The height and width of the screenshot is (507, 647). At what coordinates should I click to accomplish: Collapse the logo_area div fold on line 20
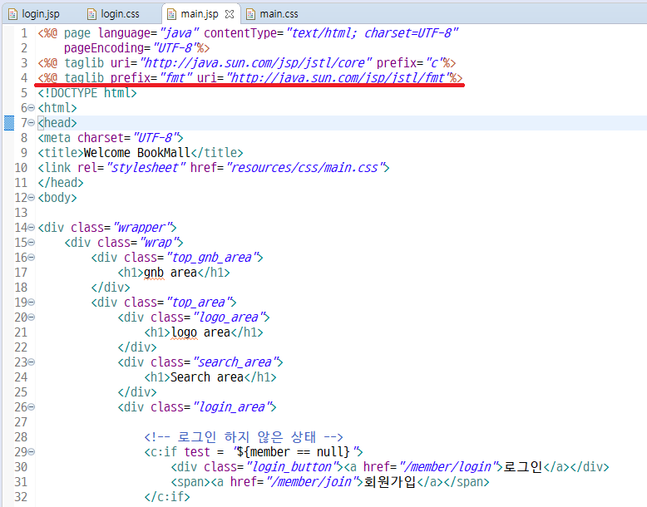[32, 317]
